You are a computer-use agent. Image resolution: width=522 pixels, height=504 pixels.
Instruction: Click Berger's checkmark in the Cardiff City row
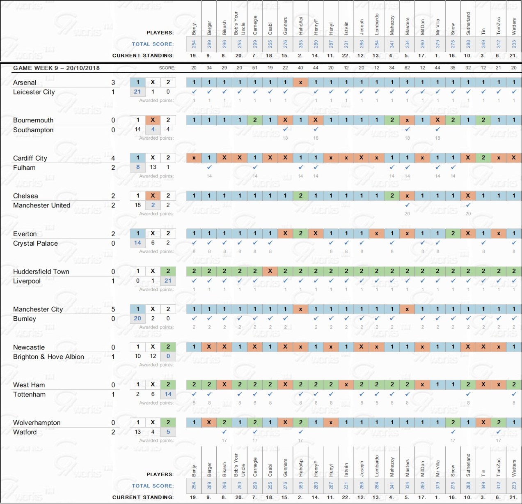209,167
